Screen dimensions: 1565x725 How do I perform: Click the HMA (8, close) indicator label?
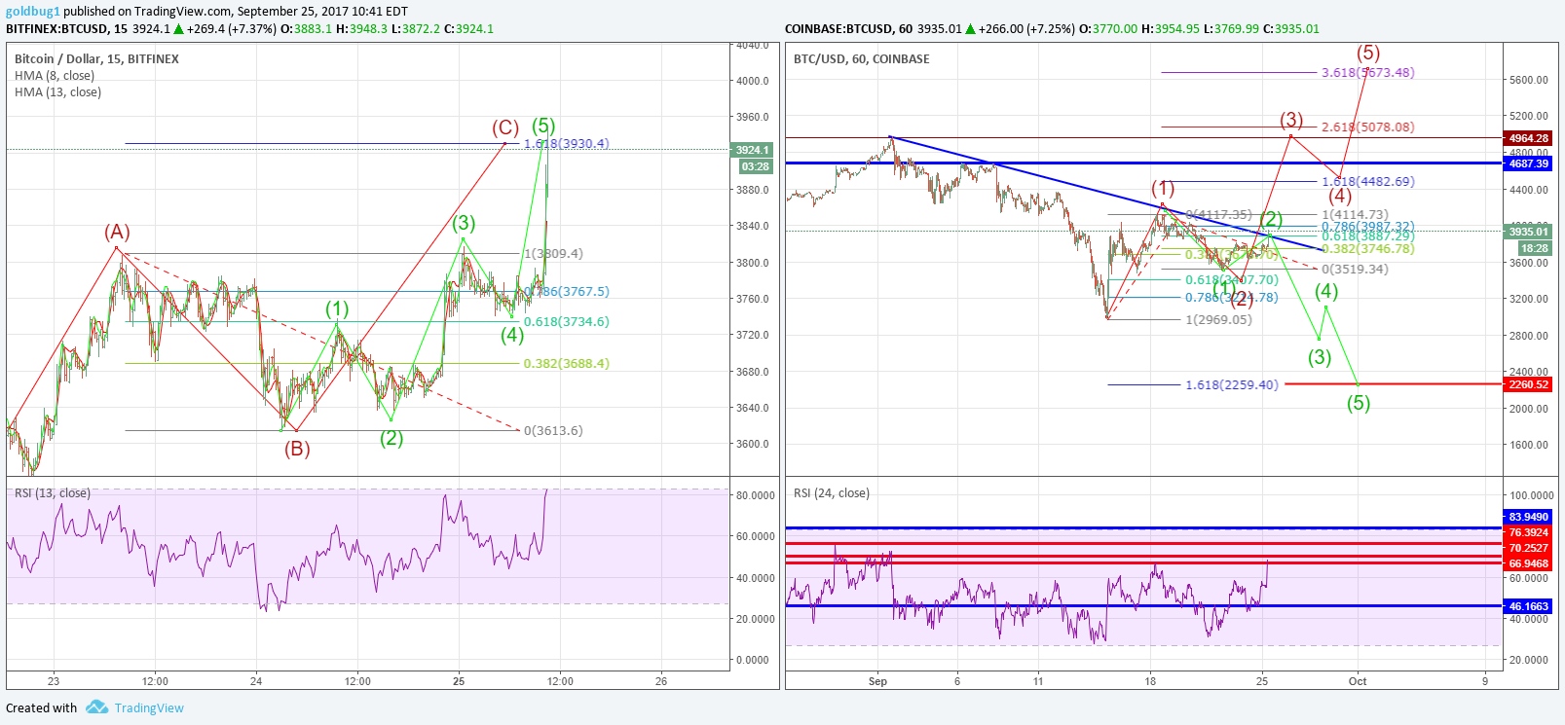coord(55,76)
